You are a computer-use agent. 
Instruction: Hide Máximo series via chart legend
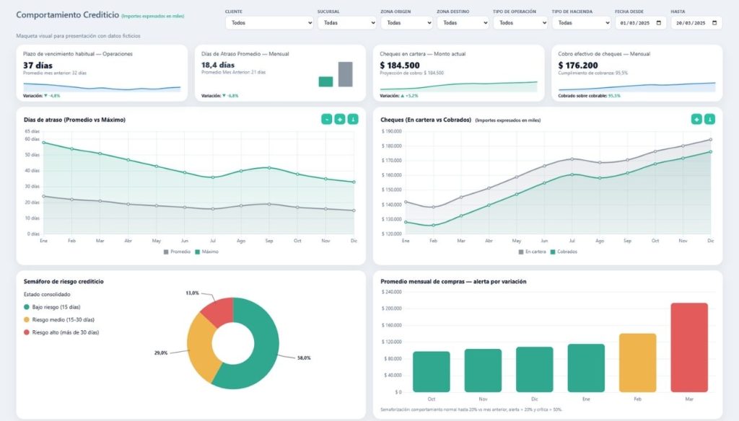pos(206,252)
